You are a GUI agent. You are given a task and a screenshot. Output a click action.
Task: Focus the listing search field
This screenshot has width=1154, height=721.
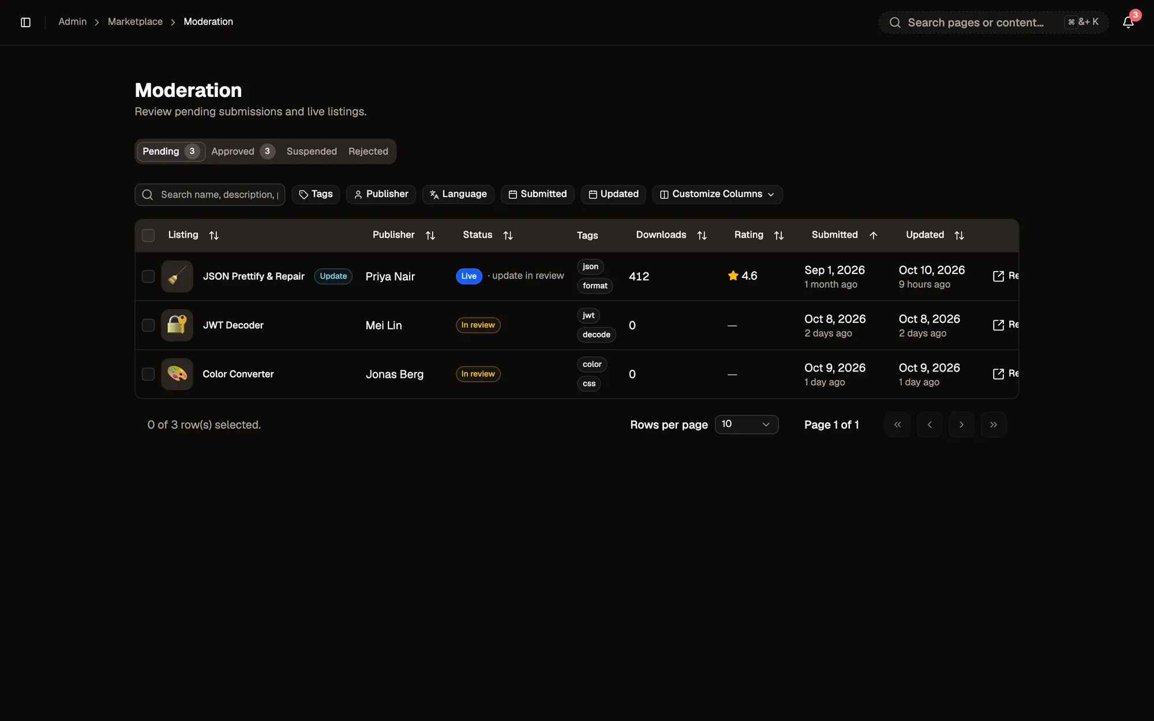pyautogui.click(x=210, y=194)
